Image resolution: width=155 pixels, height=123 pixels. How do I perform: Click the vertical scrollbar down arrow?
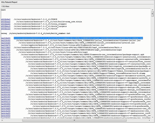point(153,117)
